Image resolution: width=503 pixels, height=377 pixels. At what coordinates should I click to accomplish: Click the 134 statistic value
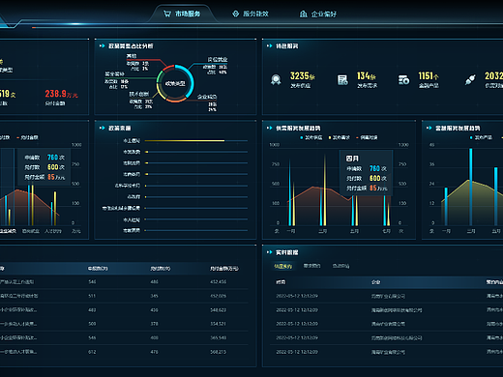point(363,76)
